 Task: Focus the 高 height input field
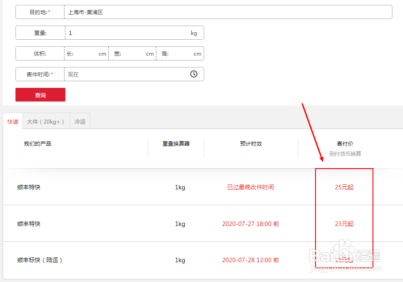(x=181, y=54)
